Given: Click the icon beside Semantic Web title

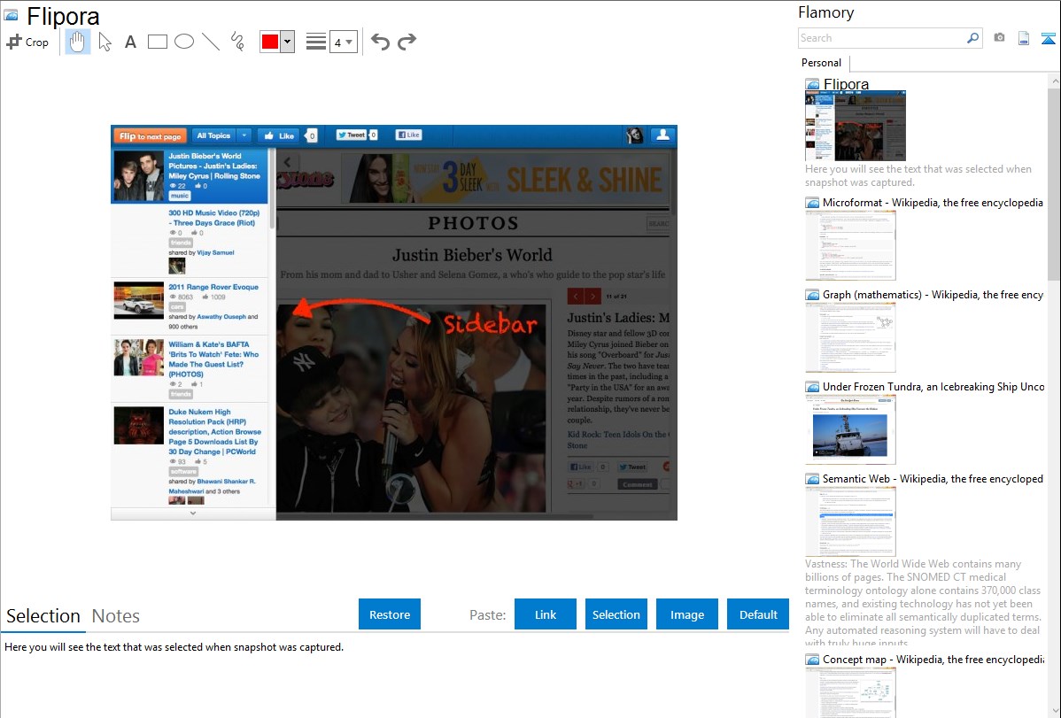Looking at the screenshot, I should click(x=812, y=479).
